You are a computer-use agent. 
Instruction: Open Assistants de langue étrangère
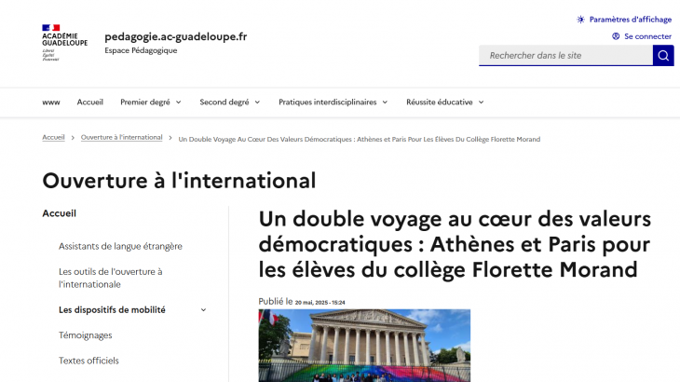click(120, 246)
